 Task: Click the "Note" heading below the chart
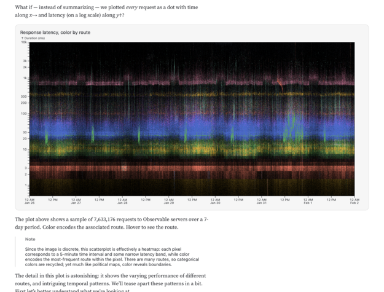point(30,239)
